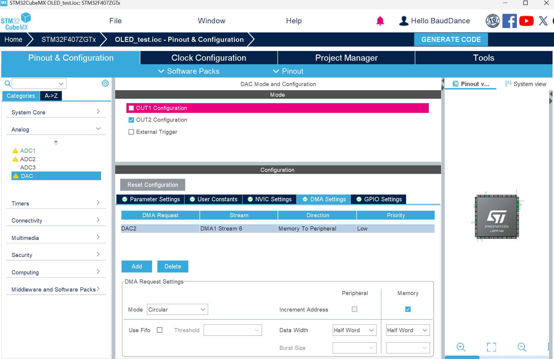This screenshot has width=554, height=359.
Task: Open Peripheral Data Width dropdown
Action: tap(355, 330)
